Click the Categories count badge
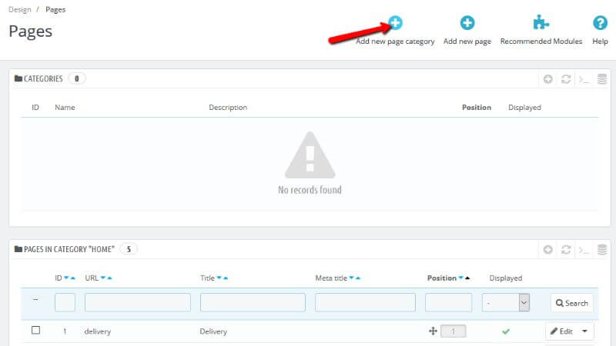Screen dimensions: 616x346 point(76,79)
